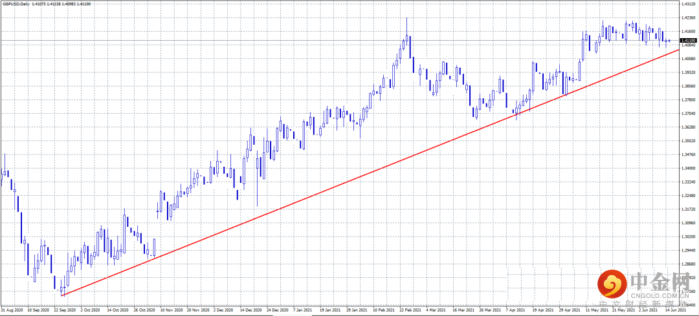The width and height of the screenshot is (699, 316).
Task: Click the 1.35520 price axis label
Action: 688,141
